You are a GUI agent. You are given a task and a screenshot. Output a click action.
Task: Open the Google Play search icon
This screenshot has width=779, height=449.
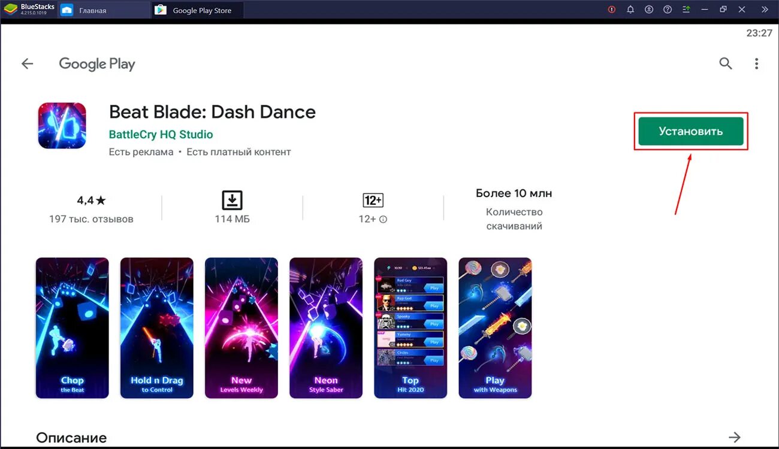click(726, 63)
